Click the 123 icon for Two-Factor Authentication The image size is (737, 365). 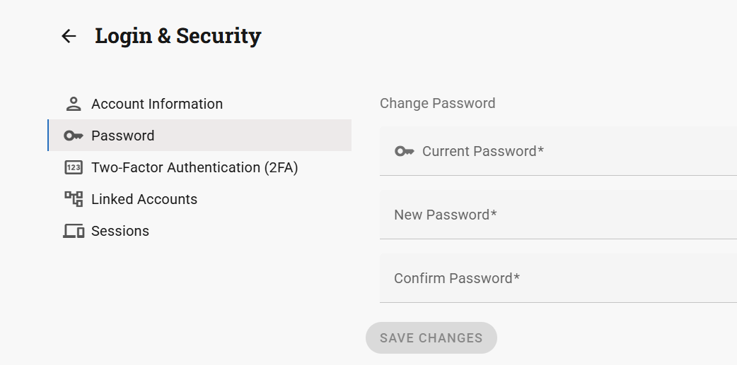[74, 167]
